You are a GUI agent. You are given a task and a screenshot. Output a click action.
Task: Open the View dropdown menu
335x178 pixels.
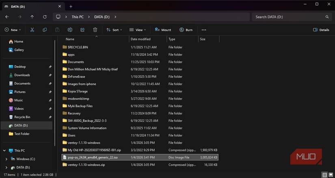(138, 30)
